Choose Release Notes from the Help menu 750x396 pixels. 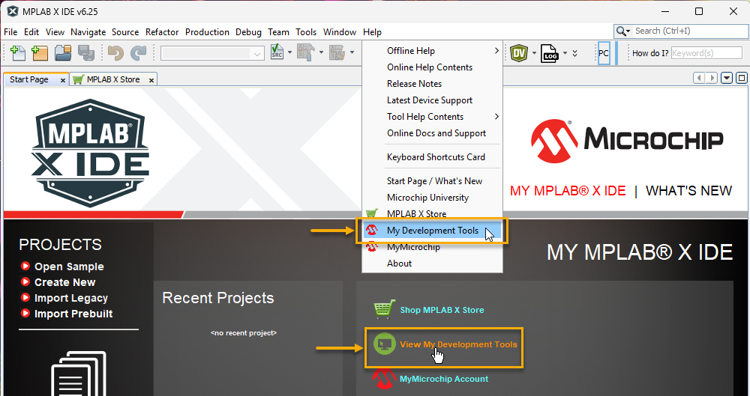coord(414,84)
